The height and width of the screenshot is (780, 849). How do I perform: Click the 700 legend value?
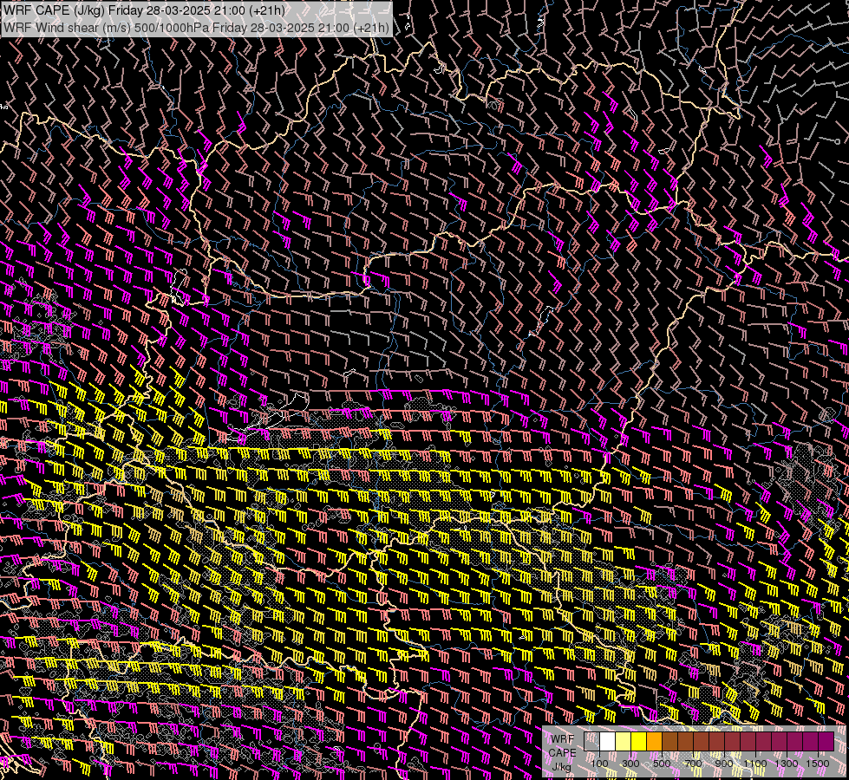point(693,764)
